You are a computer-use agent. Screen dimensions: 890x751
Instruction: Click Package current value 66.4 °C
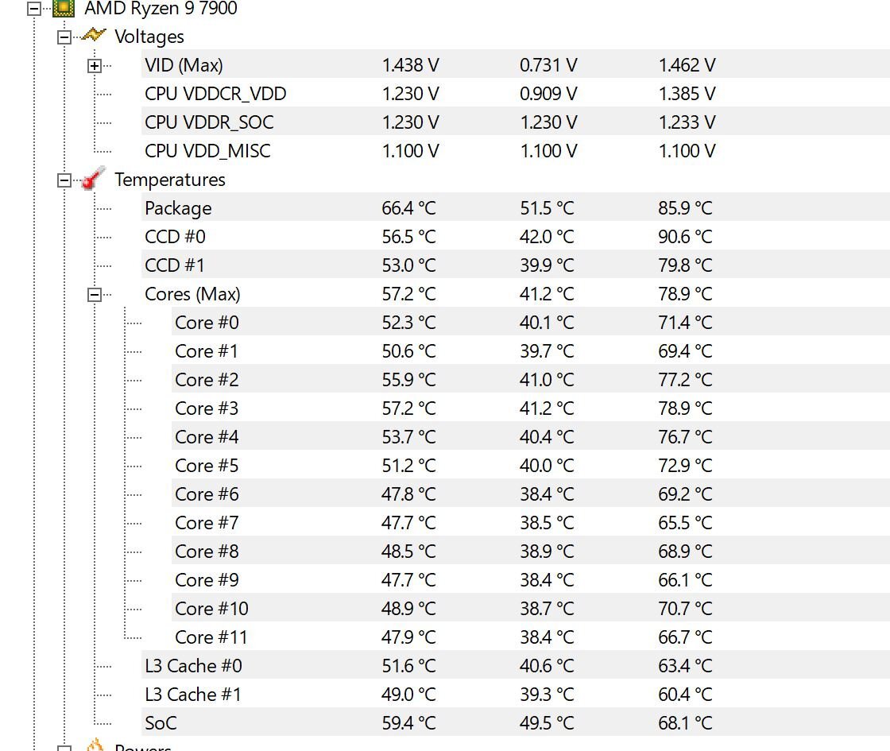408,207
